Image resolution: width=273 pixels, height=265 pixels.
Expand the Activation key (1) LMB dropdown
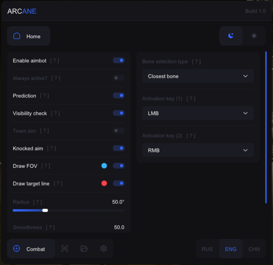pyautogui.click(x=198, y=113)
